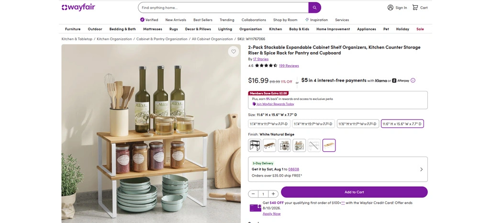Select size 11.4" H x 11.7" W option
The height and width of the screenshot is (223, 491).
coord(269,124)
